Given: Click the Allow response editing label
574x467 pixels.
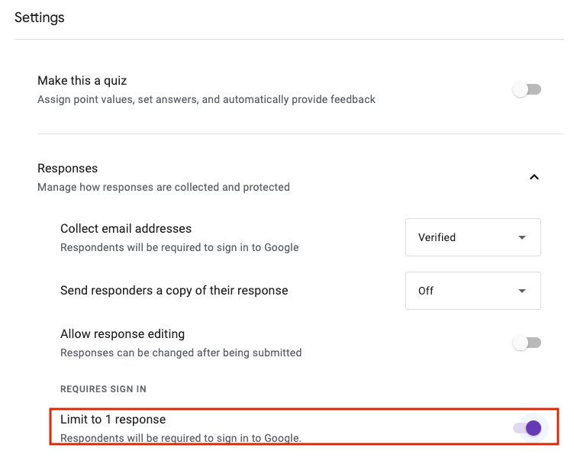Looking at the screenshot, I should tap(122, 334).
